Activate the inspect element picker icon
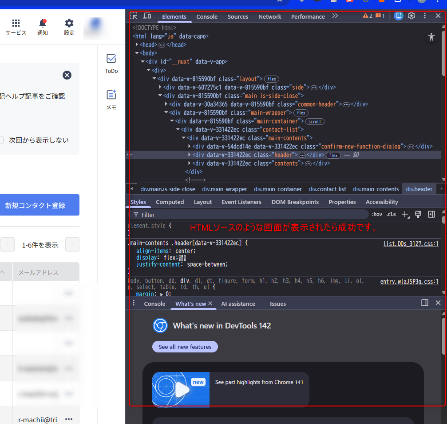This screenshot has height=424, width=447. pyautogui.click(x=134, y=16)
